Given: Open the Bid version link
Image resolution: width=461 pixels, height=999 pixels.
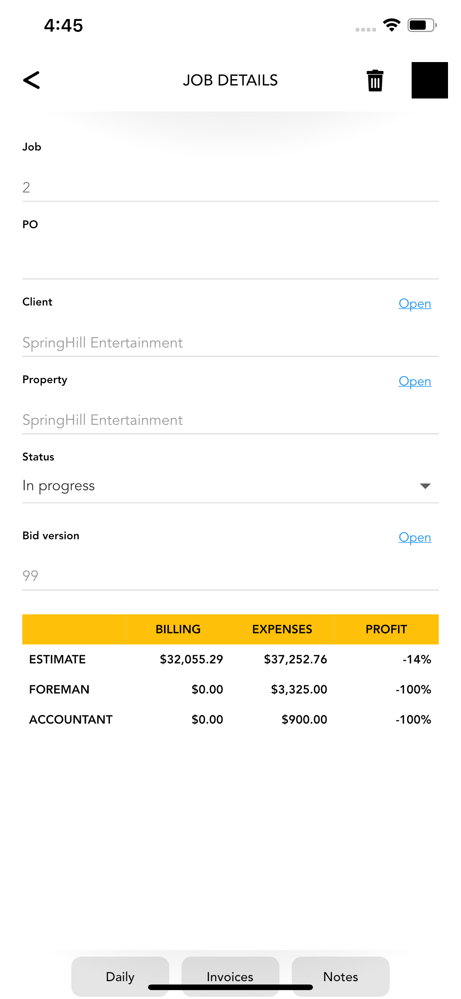Looking at the screenshot, I should pyautogui.click(x=415, y=537).
